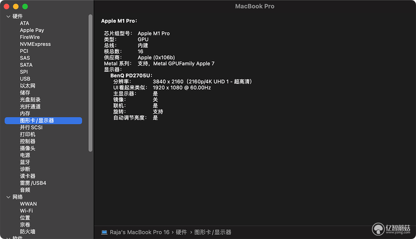The image size is (416, 239).
Task: Select NVMExpress in the sidebar
Action: click(35, 44)
